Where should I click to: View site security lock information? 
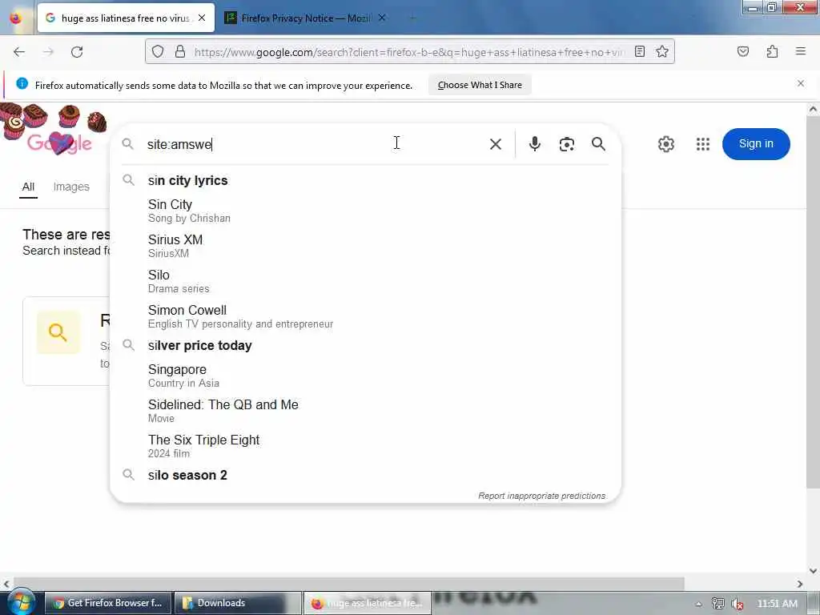pyautogui.click(x=180, y=52)
